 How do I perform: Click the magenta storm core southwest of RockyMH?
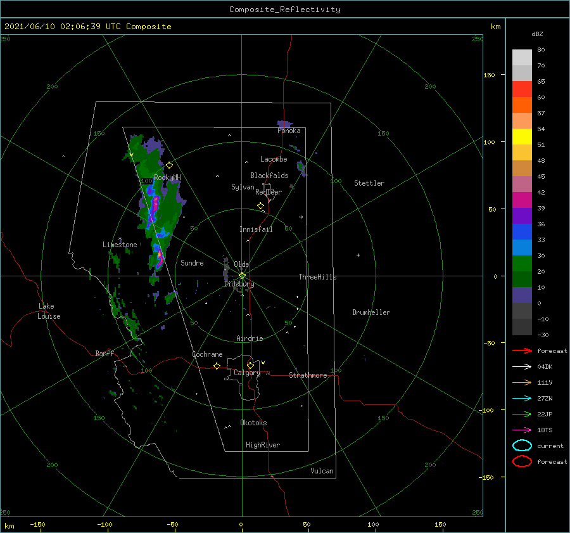point(156,203)
